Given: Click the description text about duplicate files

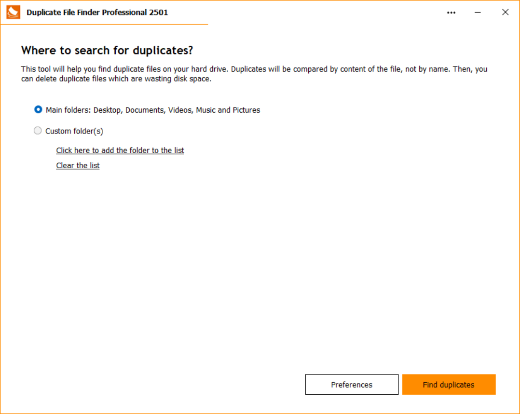Looking at the screenshot, I should pyautogui.click(x=254, y=74).
